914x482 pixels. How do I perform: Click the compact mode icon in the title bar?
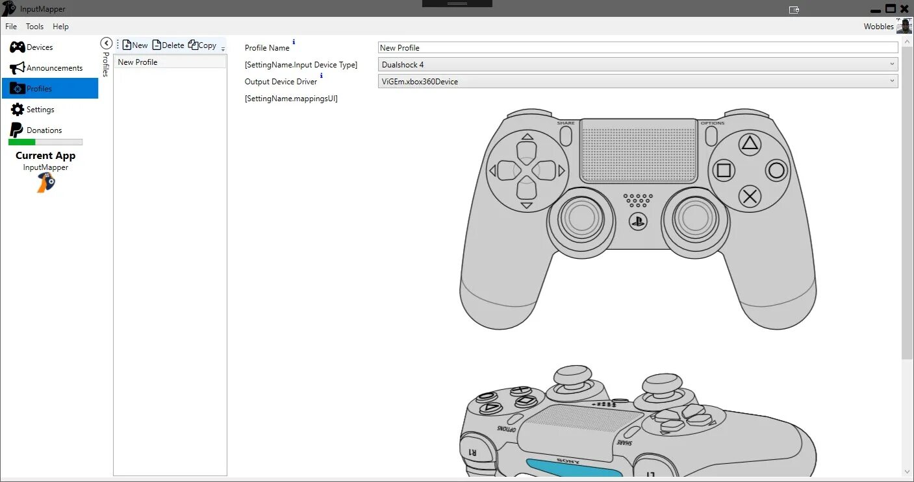[x=794, y=9]
